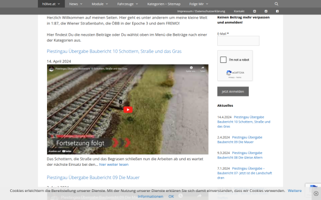Screen dimensions: 321x200
Task: Open sidebar link for 14.4.2024 Baubericht 10
Action: pyautogui.click(x=243, y=122)
